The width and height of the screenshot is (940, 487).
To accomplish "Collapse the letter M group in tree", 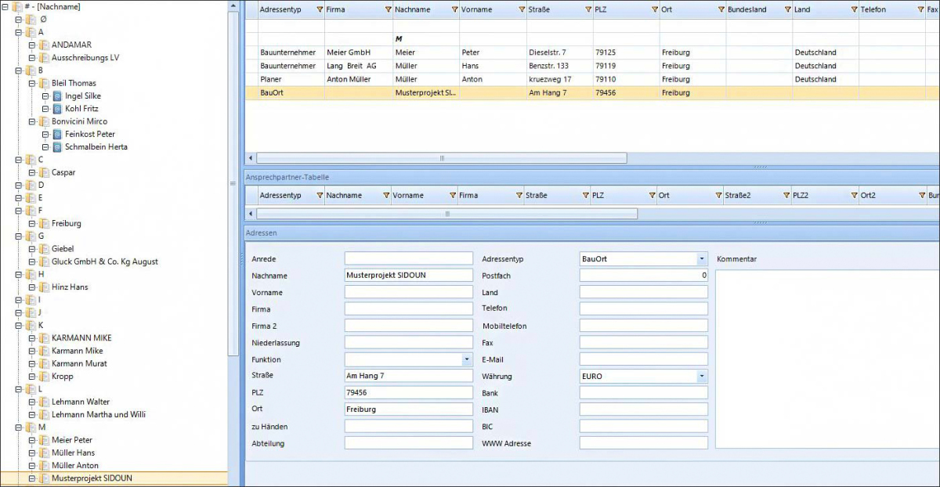I will pyautogui.click(x=19, y=427).
